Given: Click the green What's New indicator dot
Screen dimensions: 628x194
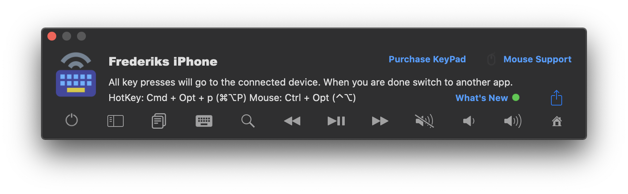Looking at the screenshot, I should pos(516,97).
